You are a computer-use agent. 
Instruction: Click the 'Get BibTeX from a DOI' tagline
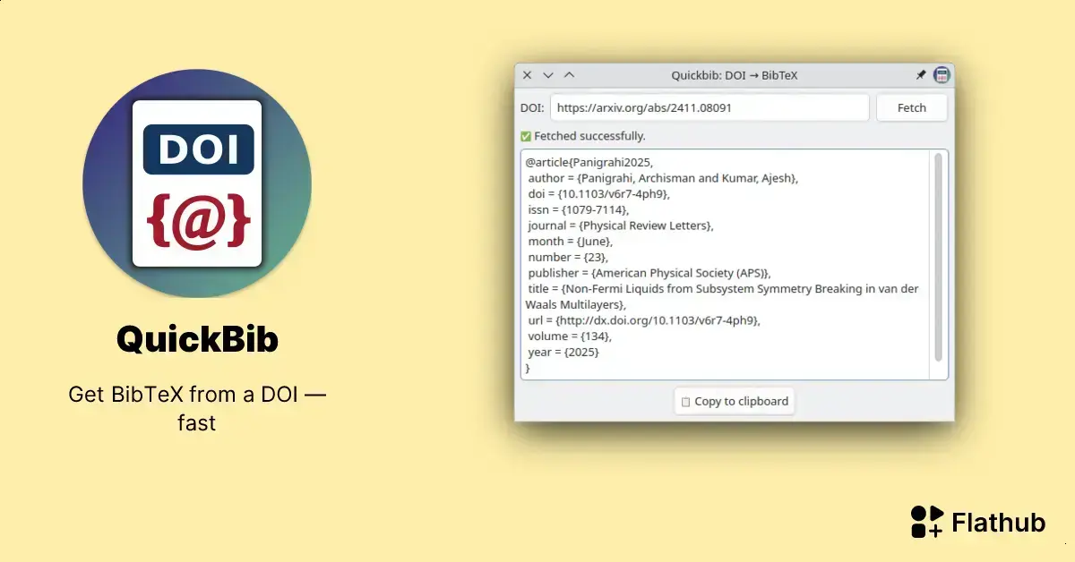pyautogui.click(x=197, y=407)
